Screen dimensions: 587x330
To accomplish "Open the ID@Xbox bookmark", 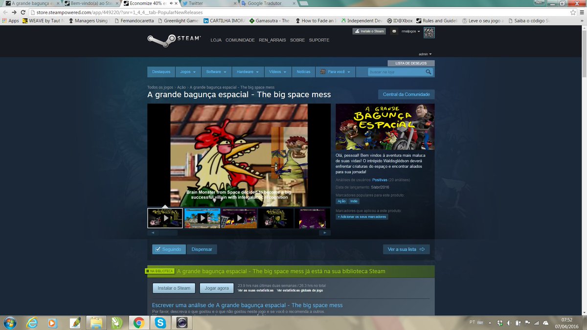I will [400, 21].
